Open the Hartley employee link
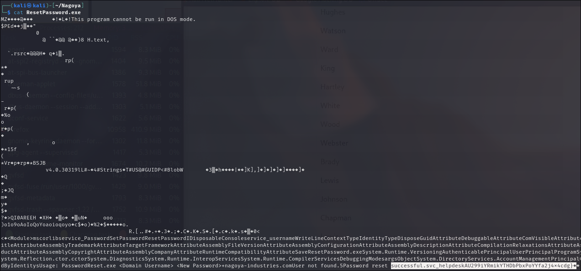The image size is (581, 271). coord(332,87)
